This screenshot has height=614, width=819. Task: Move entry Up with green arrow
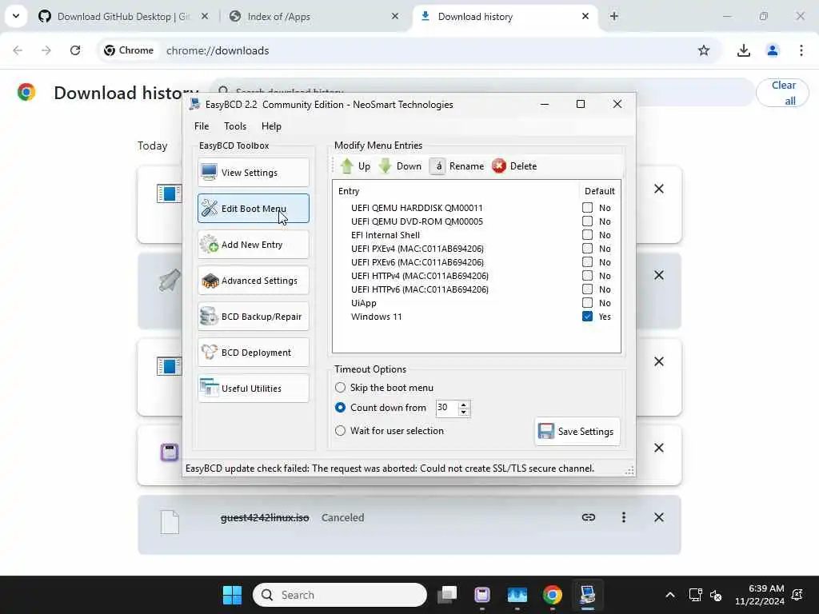355,166
